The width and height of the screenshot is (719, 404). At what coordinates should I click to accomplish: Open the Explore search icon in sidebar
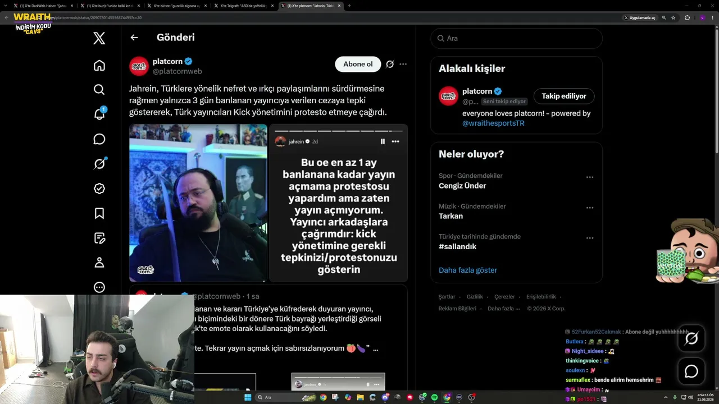tap(99, 90)
